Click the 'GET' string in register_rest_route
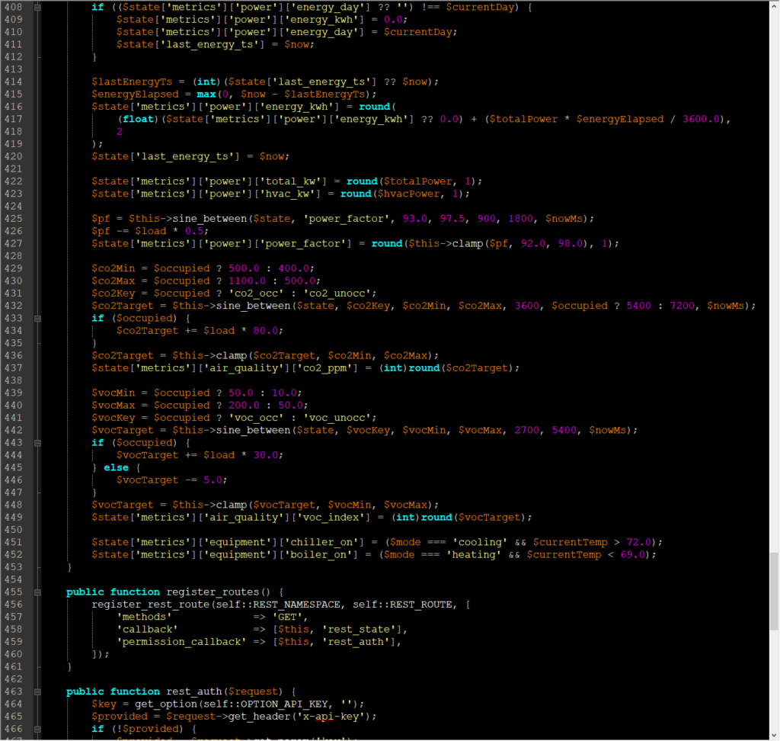 point(289,617)
